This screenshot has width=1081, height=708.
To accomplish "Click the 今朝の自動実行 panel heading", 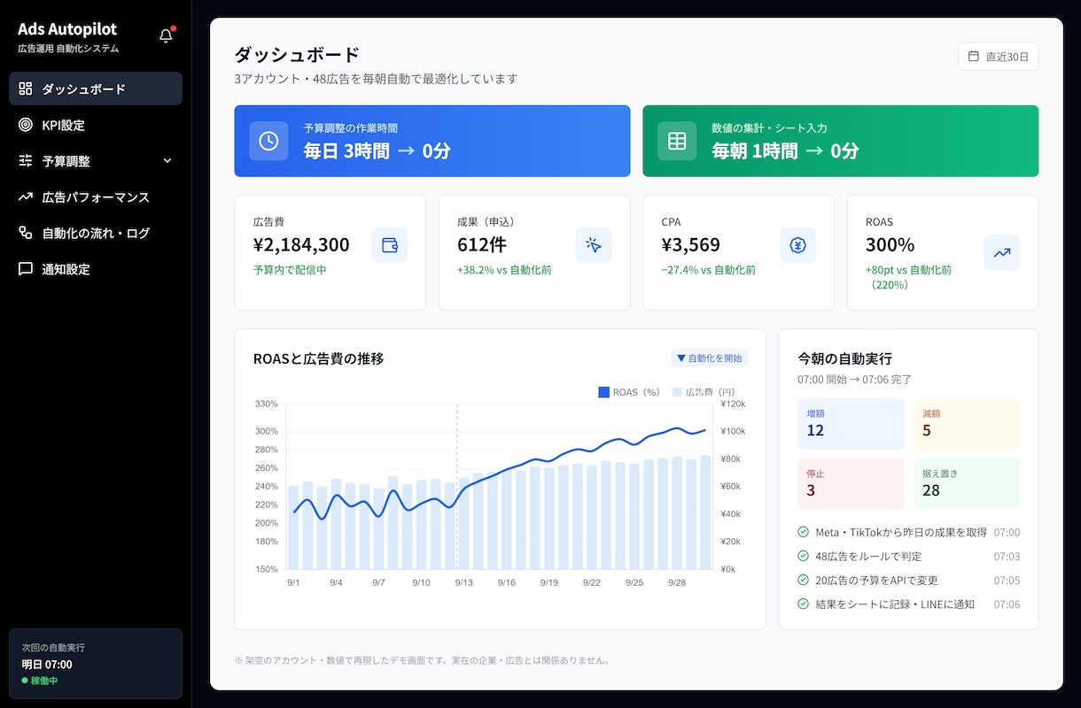I will (x=844, y=358).
